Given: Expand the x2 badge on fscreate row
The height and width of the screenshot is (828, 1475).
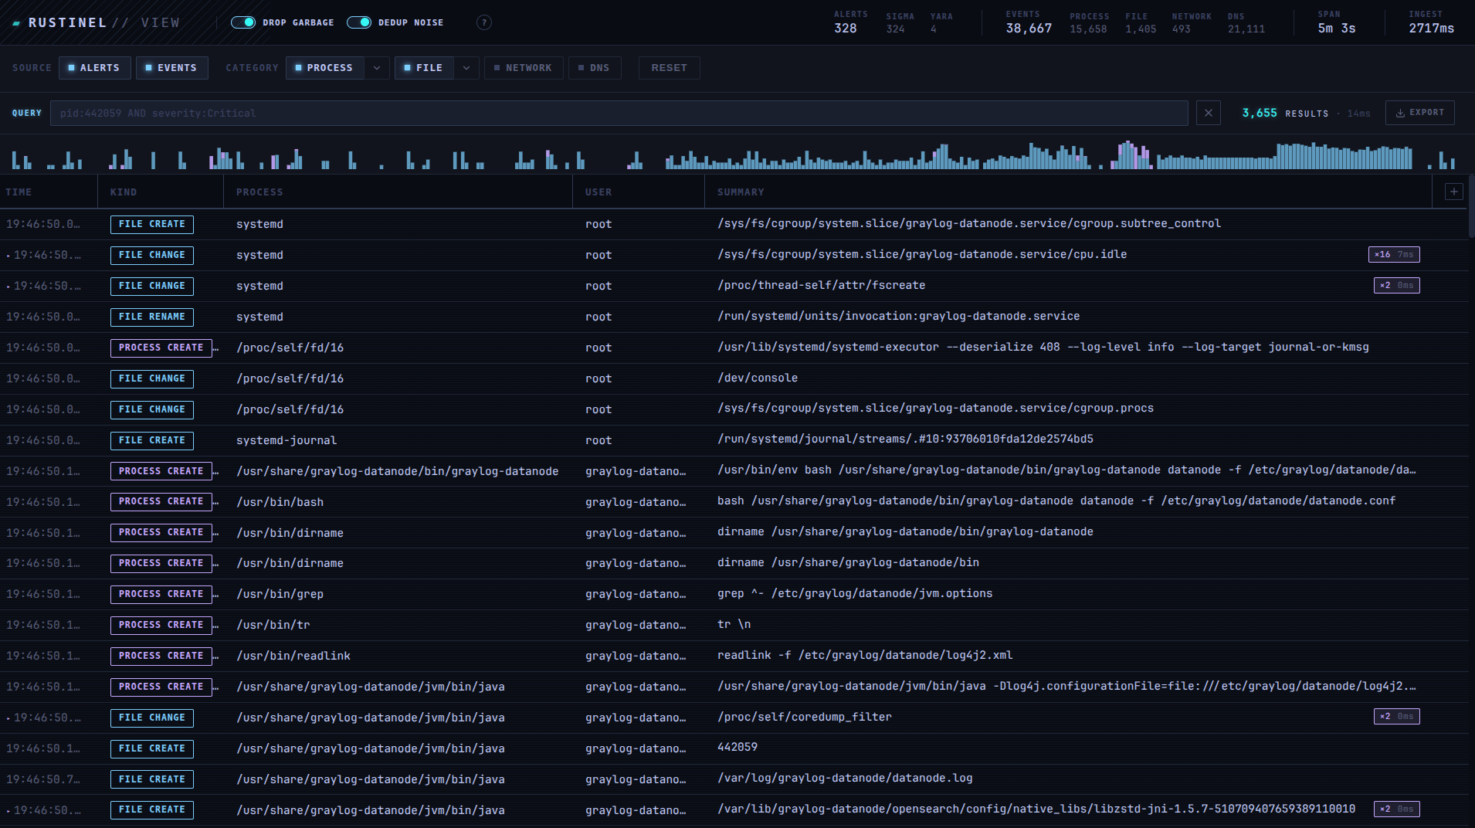Looking at the screenshot, I should click(x=1396, y=285).
